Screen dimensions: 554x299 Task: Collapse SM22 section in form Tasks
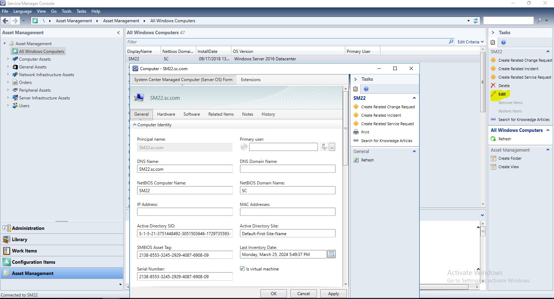[x=414, y=98]
